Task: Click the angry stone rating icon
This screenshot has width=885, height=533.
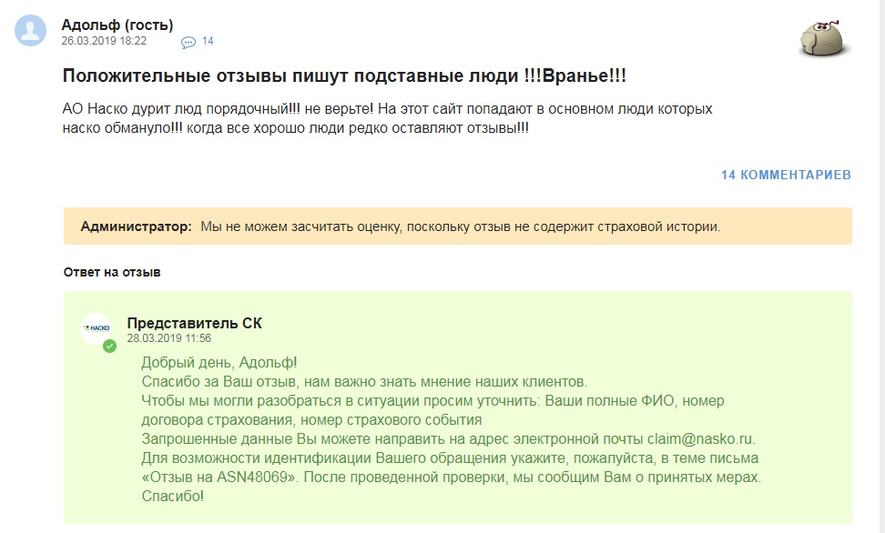Action: pyautogui.click(x=825, y=39)
